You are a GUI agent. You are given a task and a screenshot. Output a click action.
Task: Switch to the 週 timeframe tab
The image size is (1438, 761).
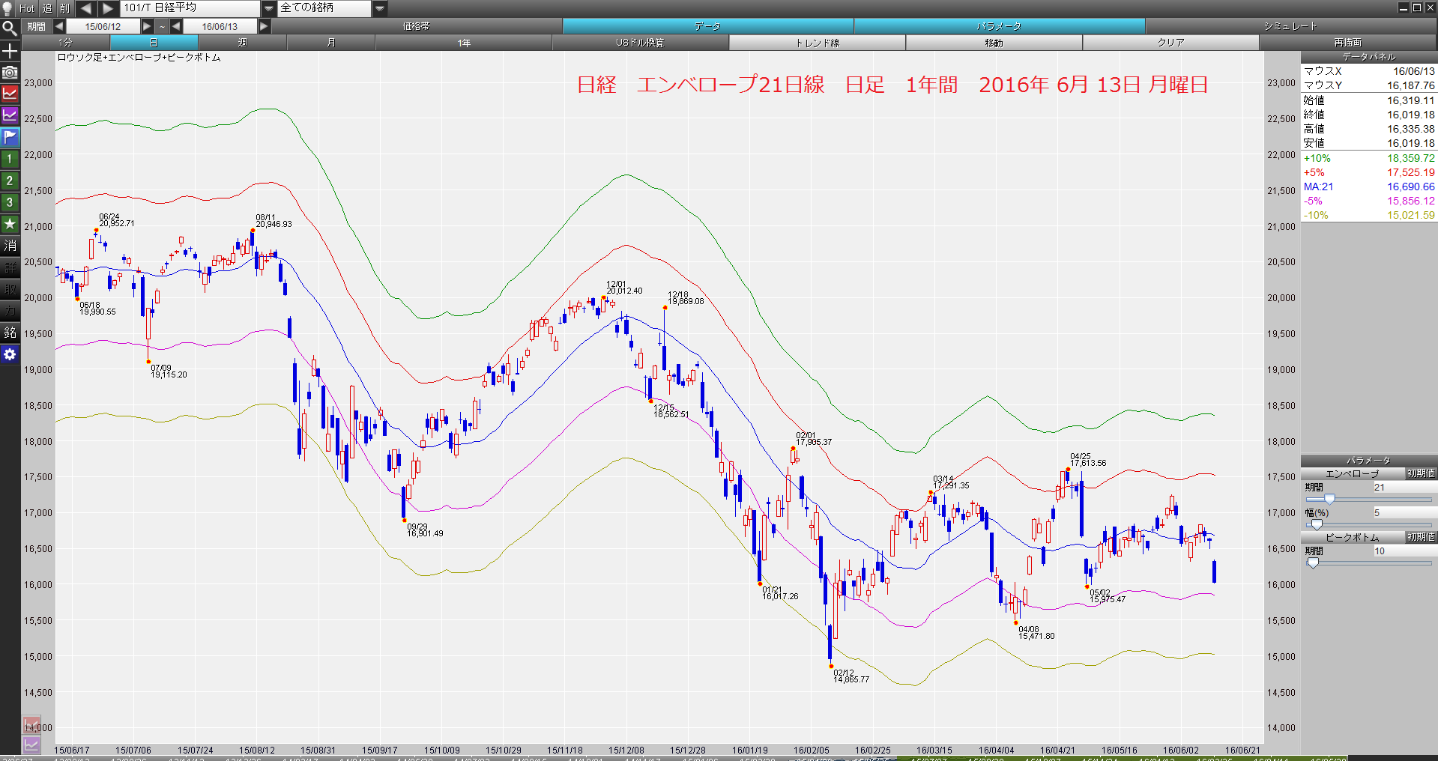(242, 43)
